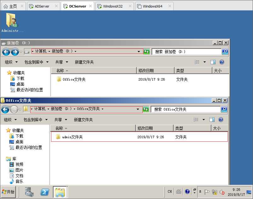Open recent pages dropdown in 新加卷 (D:) window
This screenshot has height=199, width=253.
coord(21,52)
